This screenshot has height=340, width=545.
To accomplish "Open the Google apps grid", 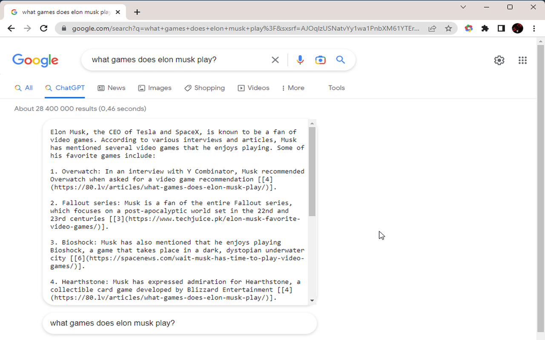I will 522,60.
